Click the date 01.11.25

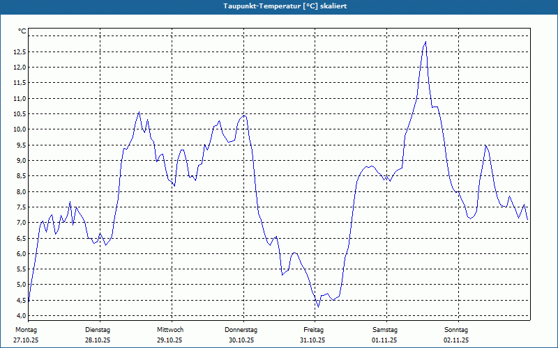tap(384, 340)
